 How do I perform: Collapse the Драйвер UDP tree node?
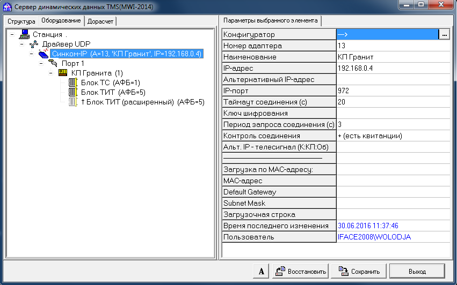21,44
